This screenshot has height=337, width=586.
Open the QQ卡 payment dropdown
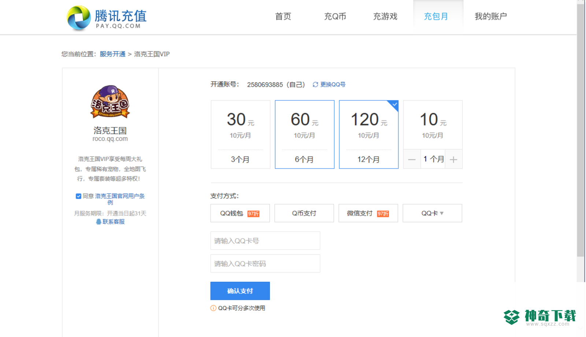click(x=433, y=213)
